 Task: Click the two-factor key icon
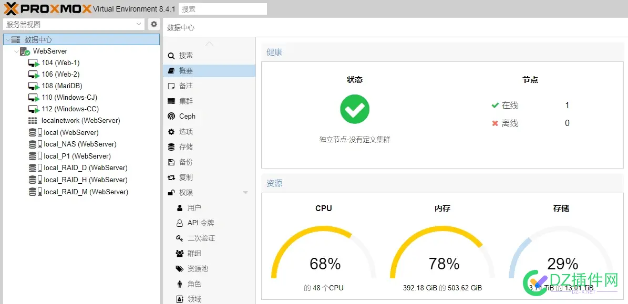[x=180, y=238]
